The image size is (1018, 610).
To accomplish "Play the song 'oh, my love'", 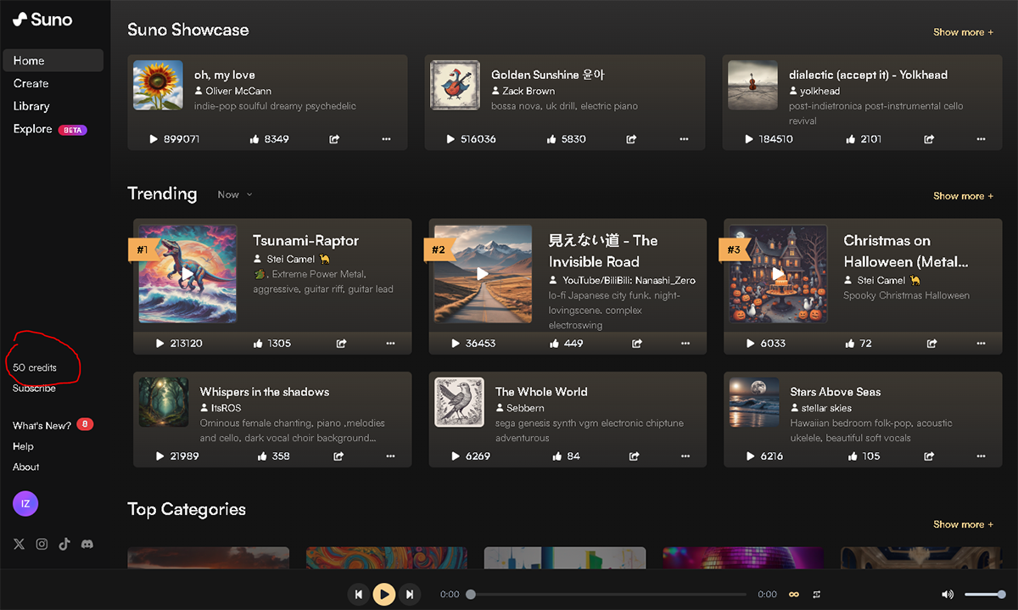I will pos(154,139).
